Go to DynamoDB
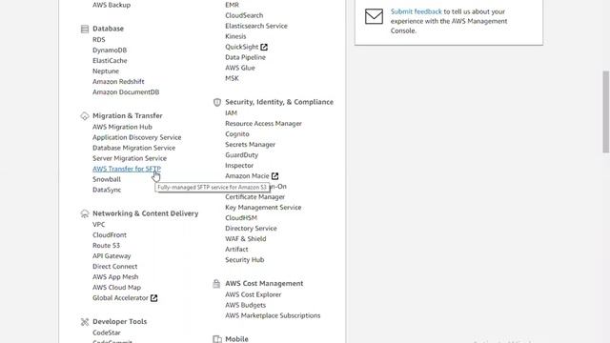 click(110, 50)
